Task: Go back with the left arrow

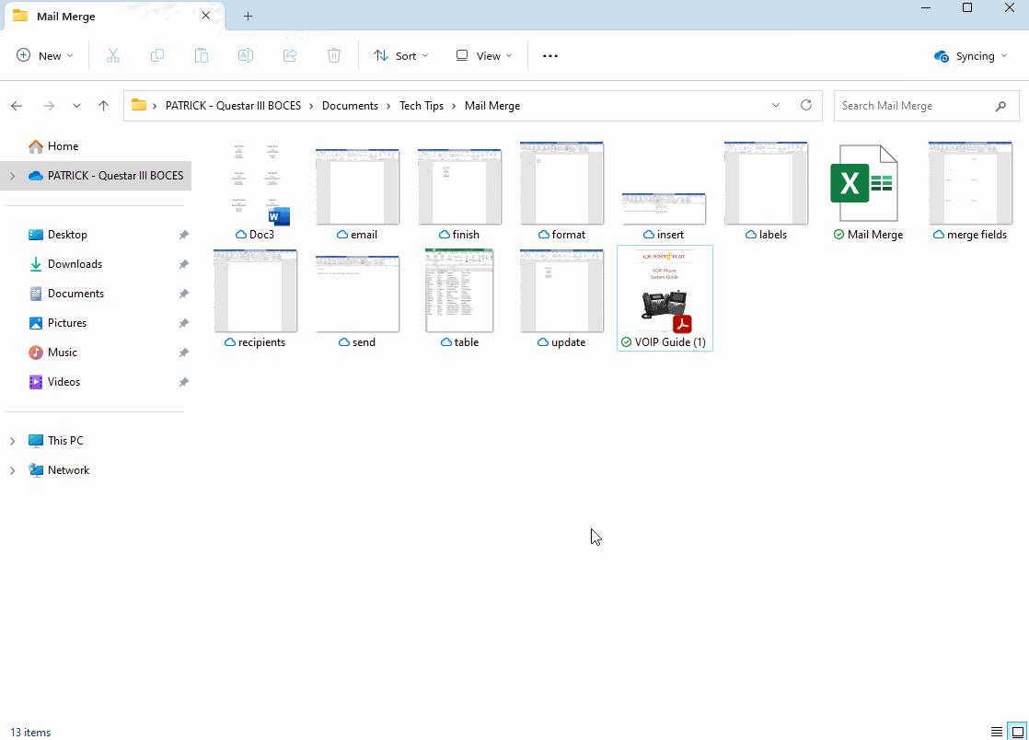Action: pos(17,106)
